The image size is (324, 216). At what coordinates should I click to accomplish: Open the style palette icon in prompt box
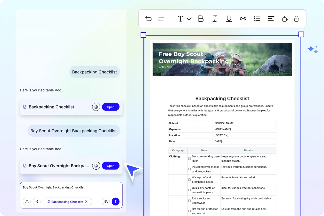click(106, 202)
